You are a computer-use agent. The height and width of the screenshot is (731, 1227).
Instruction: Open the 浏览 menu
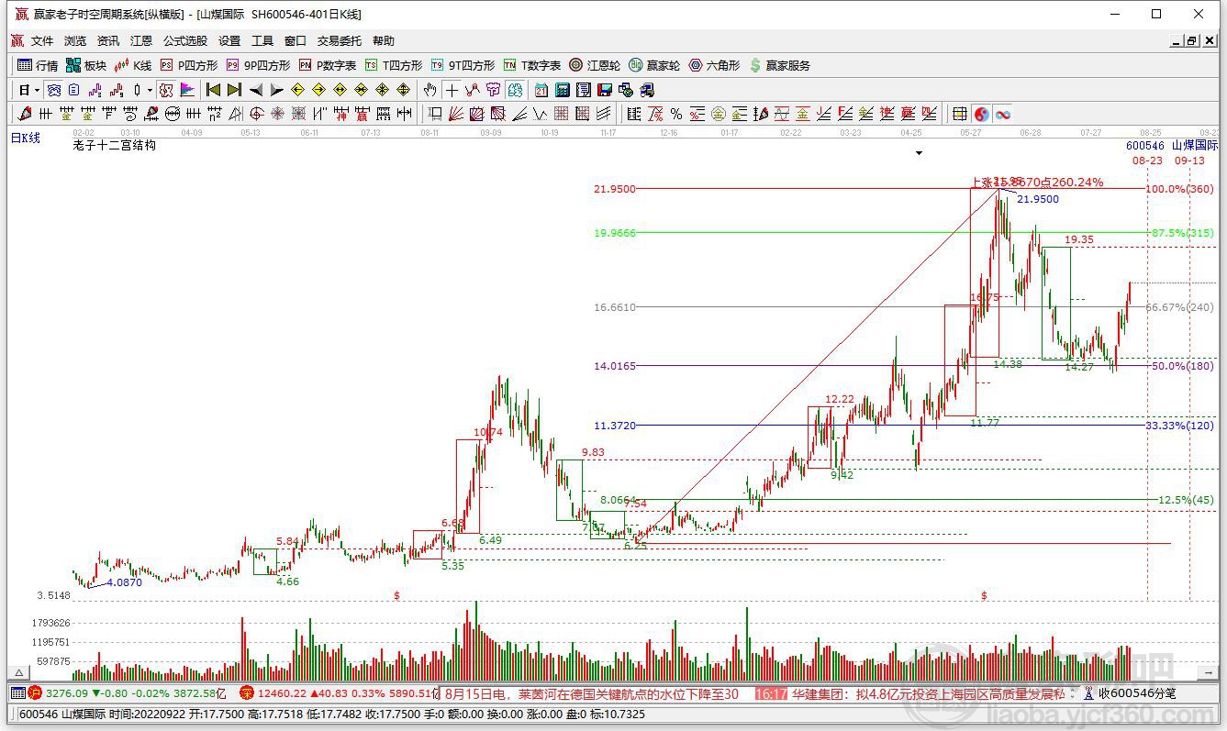75,41
